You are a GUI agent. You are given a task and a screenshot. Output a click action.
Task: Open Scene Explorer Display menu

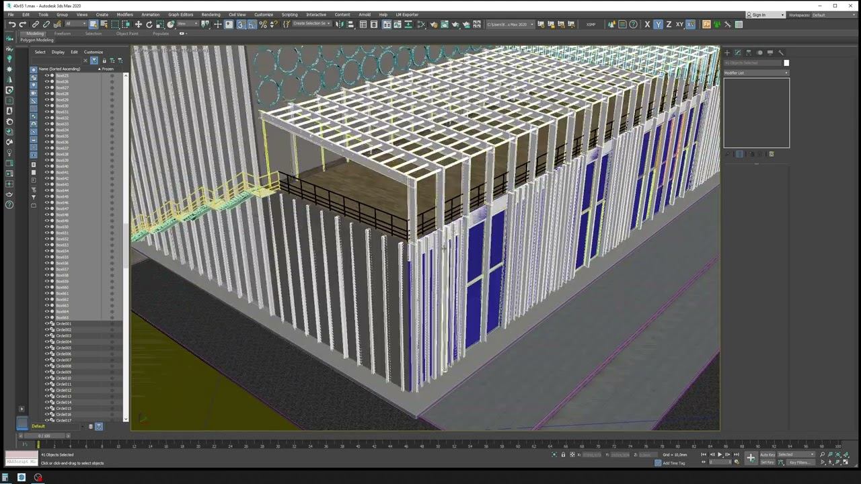(x=58, y=52)
